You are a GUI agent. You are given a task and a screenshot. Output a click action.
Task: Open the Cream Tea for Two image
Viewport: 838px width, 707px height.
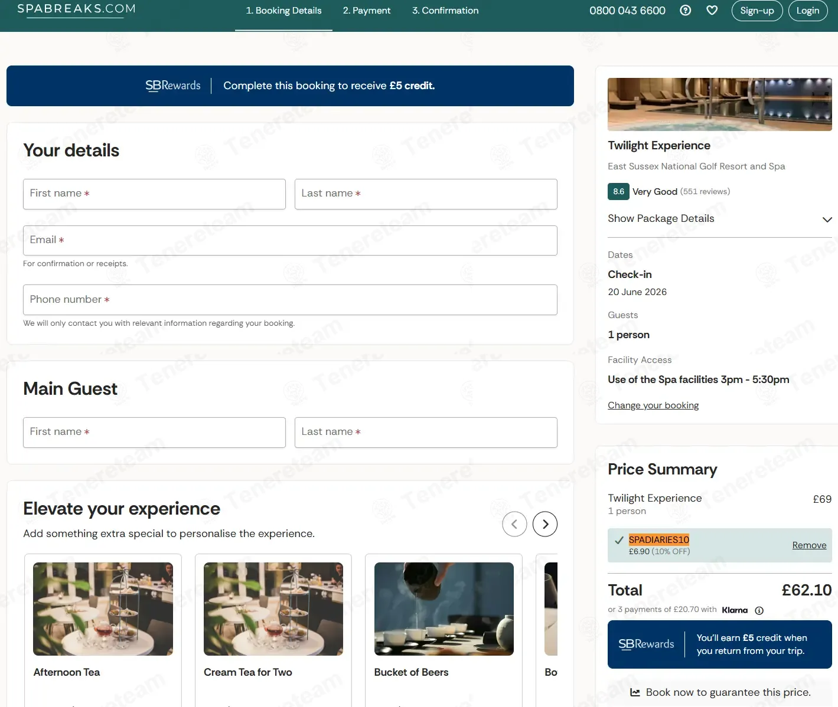click(x=273, y=609)
